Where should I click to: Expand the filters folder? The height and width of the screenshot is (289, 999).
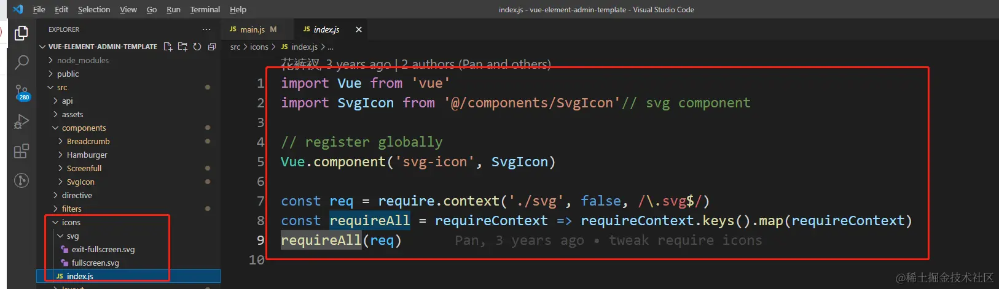(71, 209)
